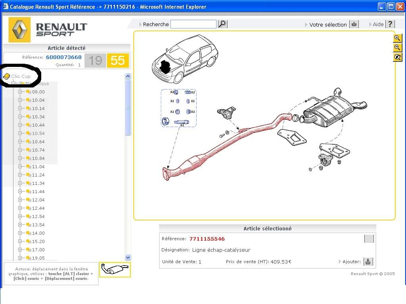
Task: Click the grey box beside Référence 7711155546
Action: pos(369,239)
